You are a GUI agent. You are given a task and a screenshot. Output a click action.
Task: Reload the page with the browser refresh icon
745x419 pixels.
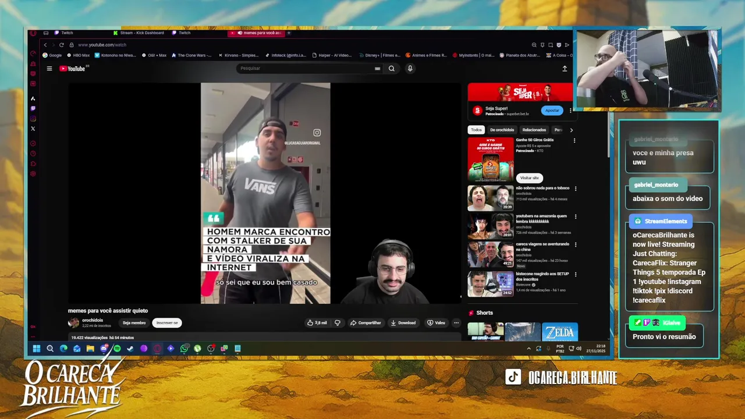click(61, 45)
